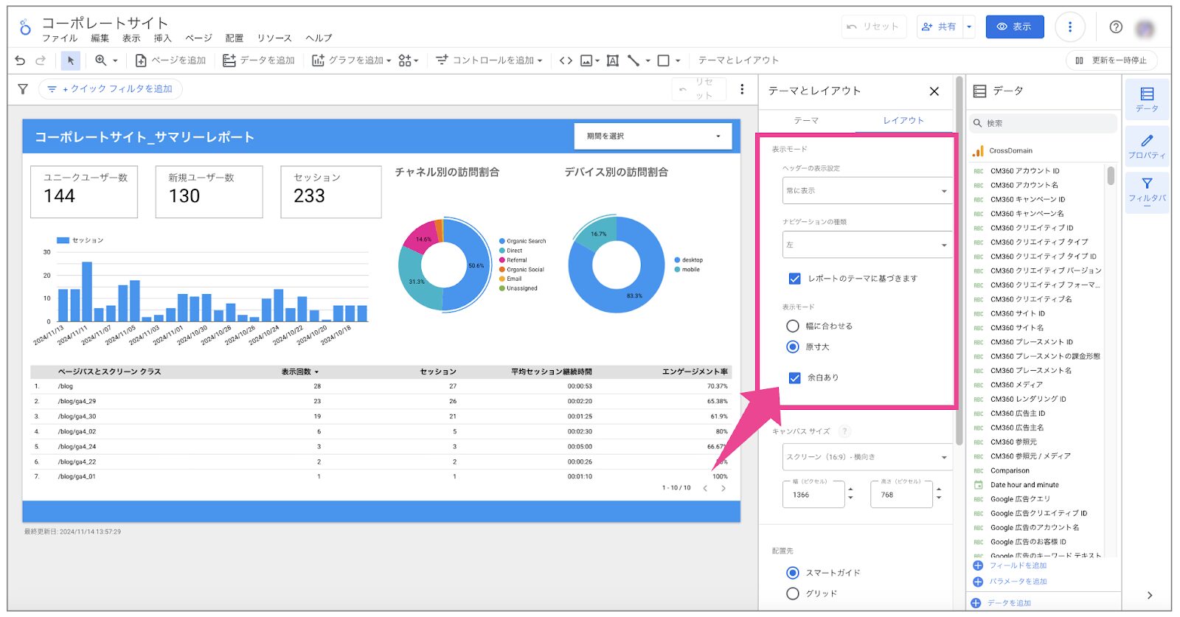
Task: Open the zoom level dropdown arrow
Action: pyautogui.click(x=115, y=60)
